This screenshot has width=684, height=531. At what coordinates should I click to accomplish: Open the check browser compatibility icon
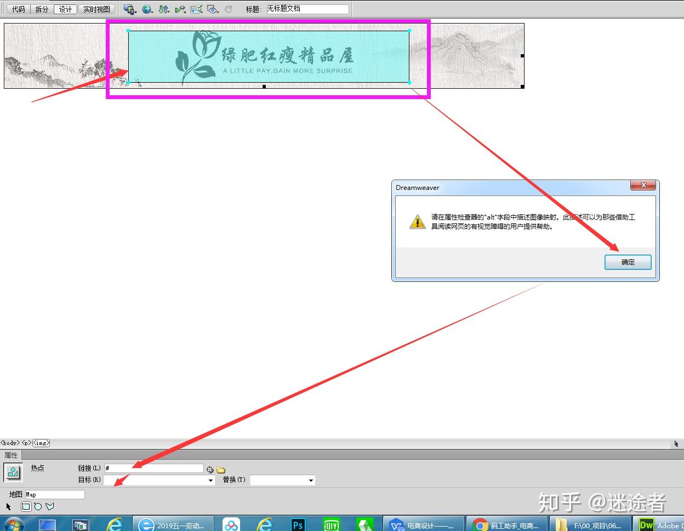point(197,9)
